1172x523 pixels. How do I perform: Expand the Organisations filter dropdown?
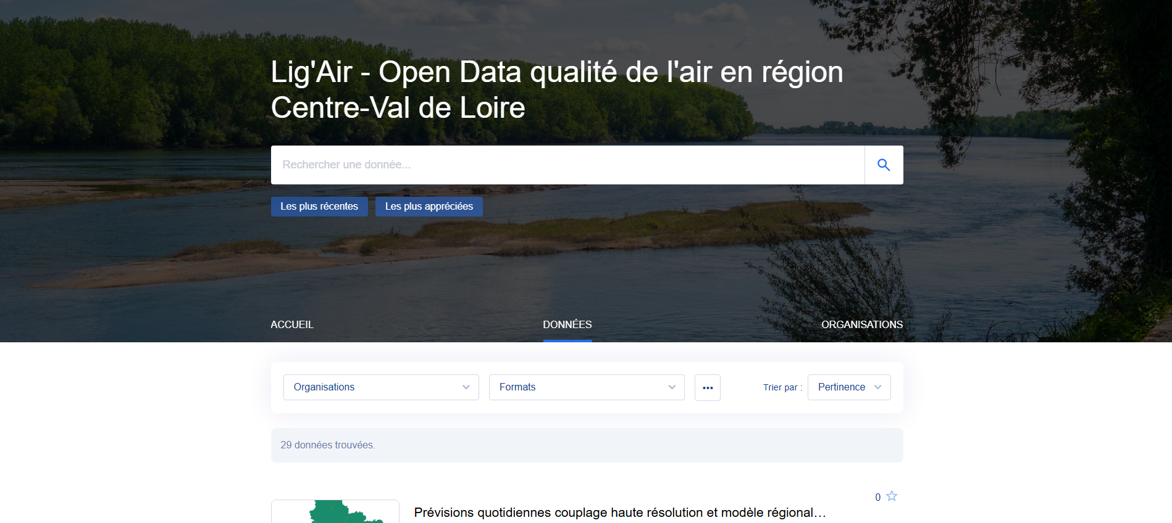click(380, 387)
